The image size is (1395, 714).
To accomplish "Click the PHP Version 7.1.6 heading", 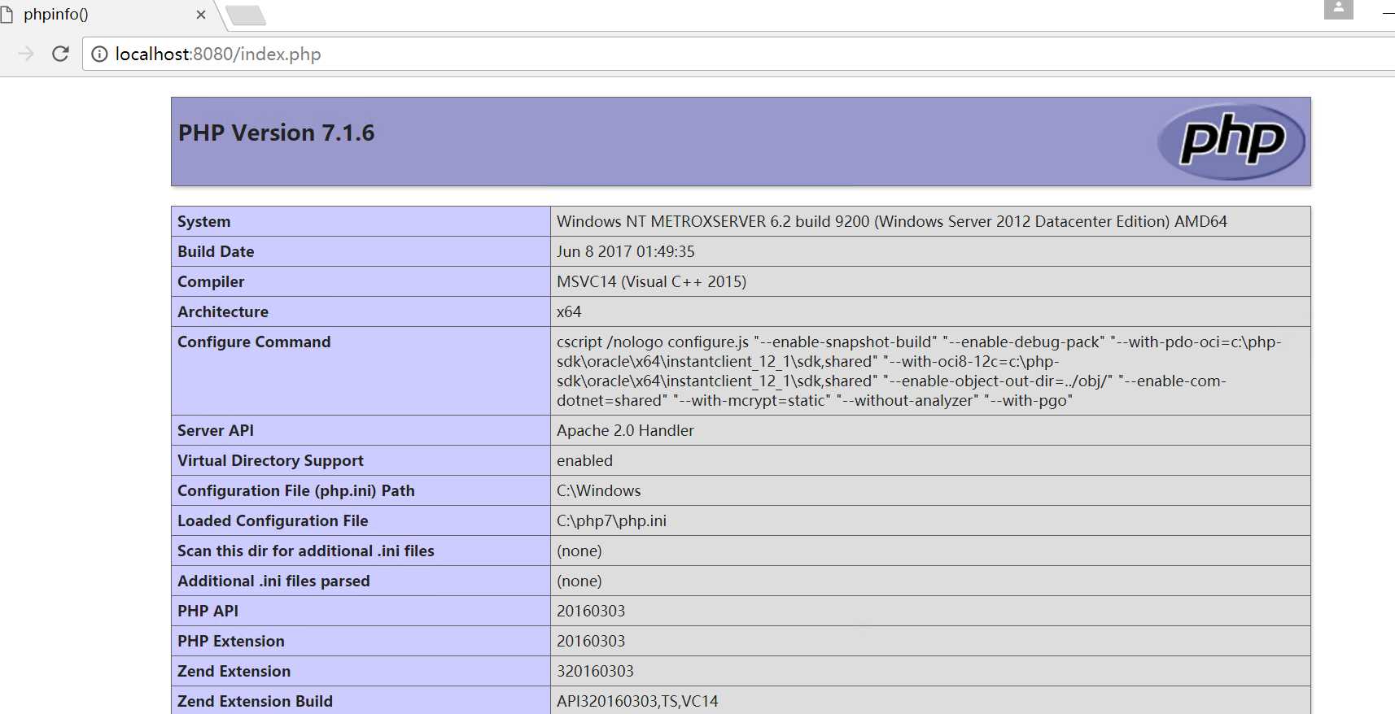I will pyautogui.click(x=276, y=133).
